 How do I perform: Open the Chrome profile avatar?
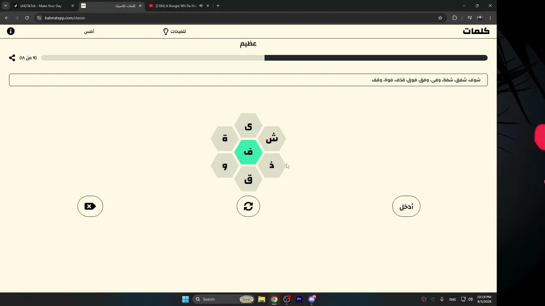pos(480,18)
